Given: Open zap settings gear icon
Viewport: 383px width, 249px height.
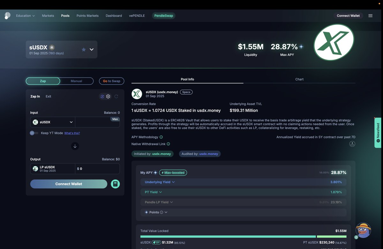Looking at the screenshot, I should click(108, 96).
